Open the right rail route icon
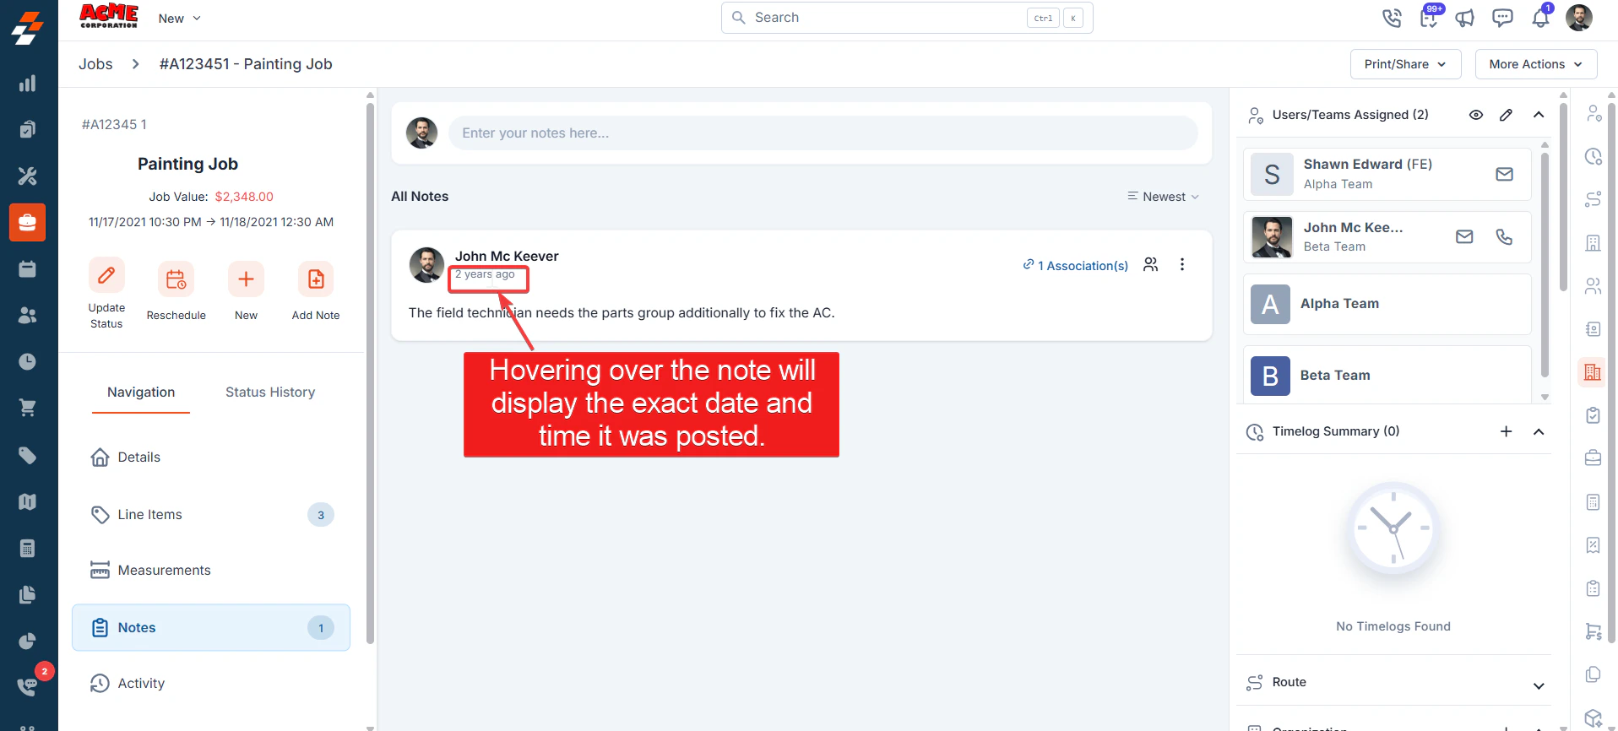This screenshot has height=731, width=1618. [x=1593, y=199]
